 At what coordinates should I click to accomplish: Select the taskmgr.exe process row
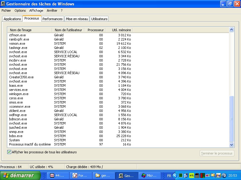click(x=70, y=48)
